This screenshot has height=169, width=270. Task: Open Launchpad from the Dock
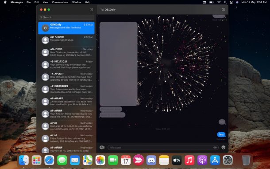[x=36, y=160]
